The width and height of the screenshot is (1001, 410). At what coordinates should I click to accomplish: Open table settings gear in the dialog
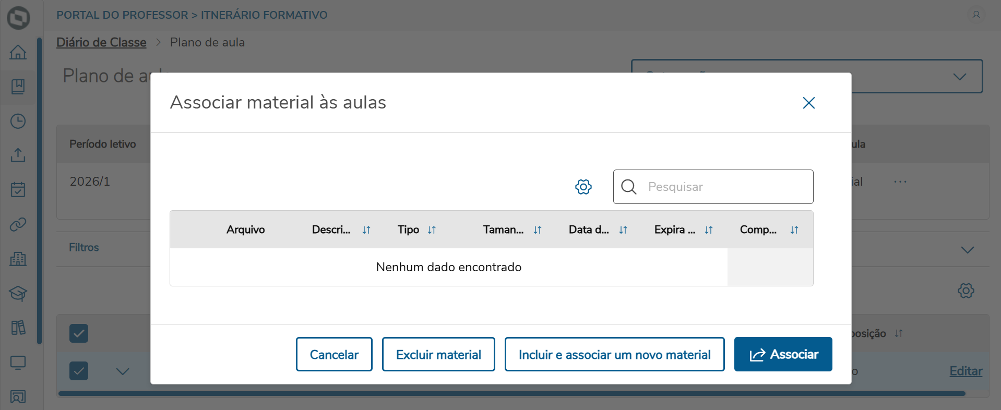[583, 187]
